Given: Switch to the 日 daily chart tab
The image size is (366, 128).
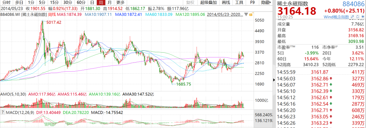Looking at the screenshot, I should coord(92,3).
